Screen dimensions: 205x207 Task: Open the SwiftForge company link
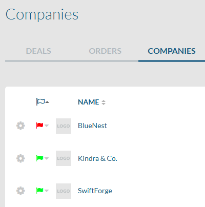click(x=95, y=191)
